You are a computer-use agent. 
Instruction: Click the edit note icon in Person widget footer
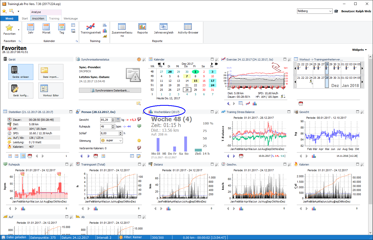coord(138,156)
